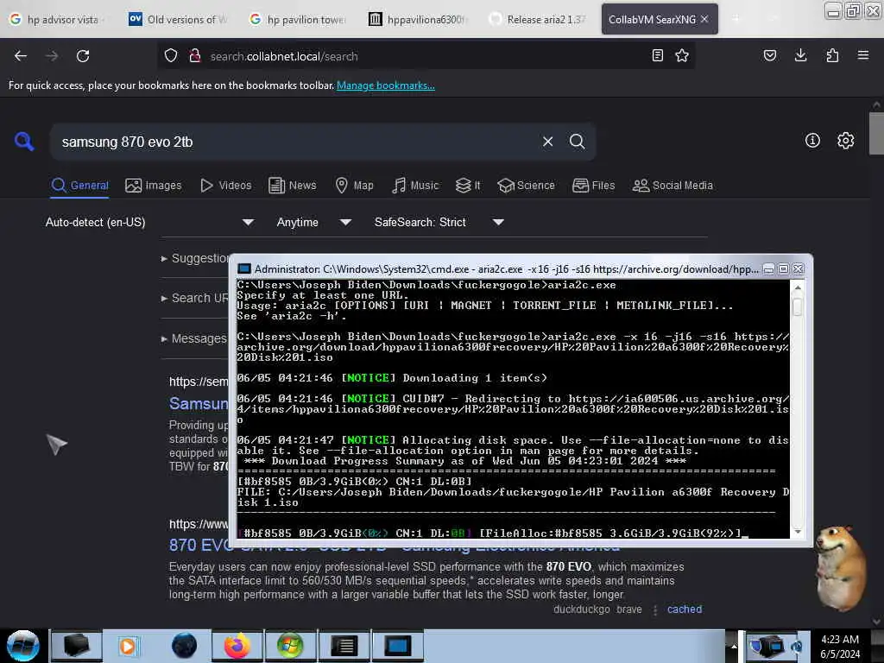
Task: Switch to the Map search category
Action: click(x=354, y=186)
